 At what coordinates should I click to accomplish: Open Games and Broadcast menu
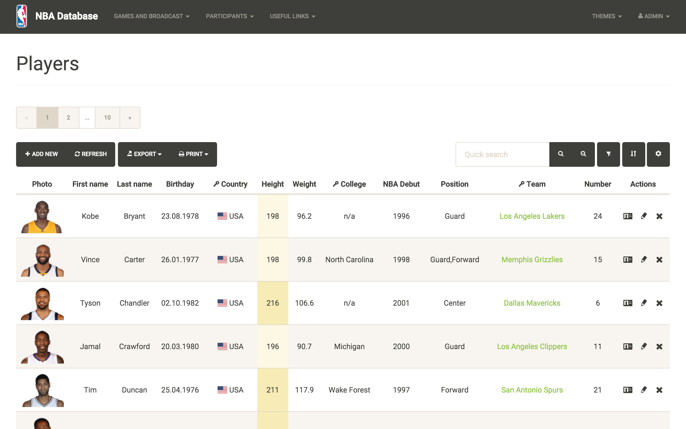click(x=152, y=16)
